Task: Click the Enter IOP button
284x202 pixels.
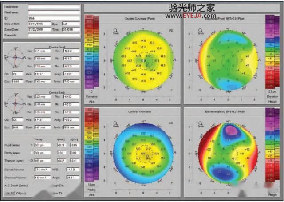Action: click(10, 193)
